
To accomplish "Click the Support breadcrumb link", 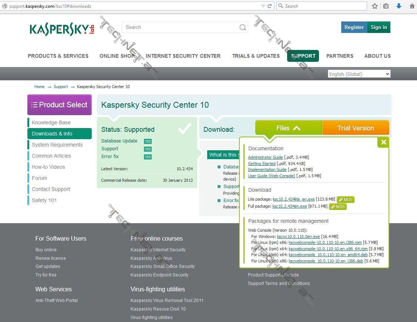I will point(61,87).
